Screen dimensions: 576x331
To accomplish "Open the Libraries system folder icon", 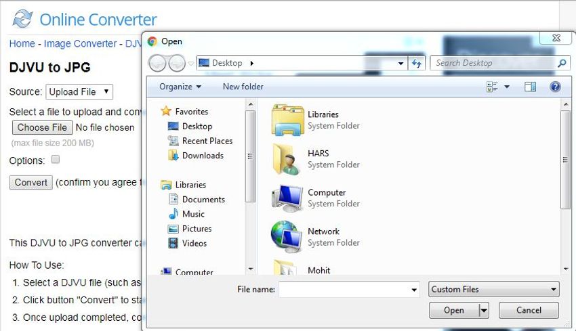I will point(287,120).
